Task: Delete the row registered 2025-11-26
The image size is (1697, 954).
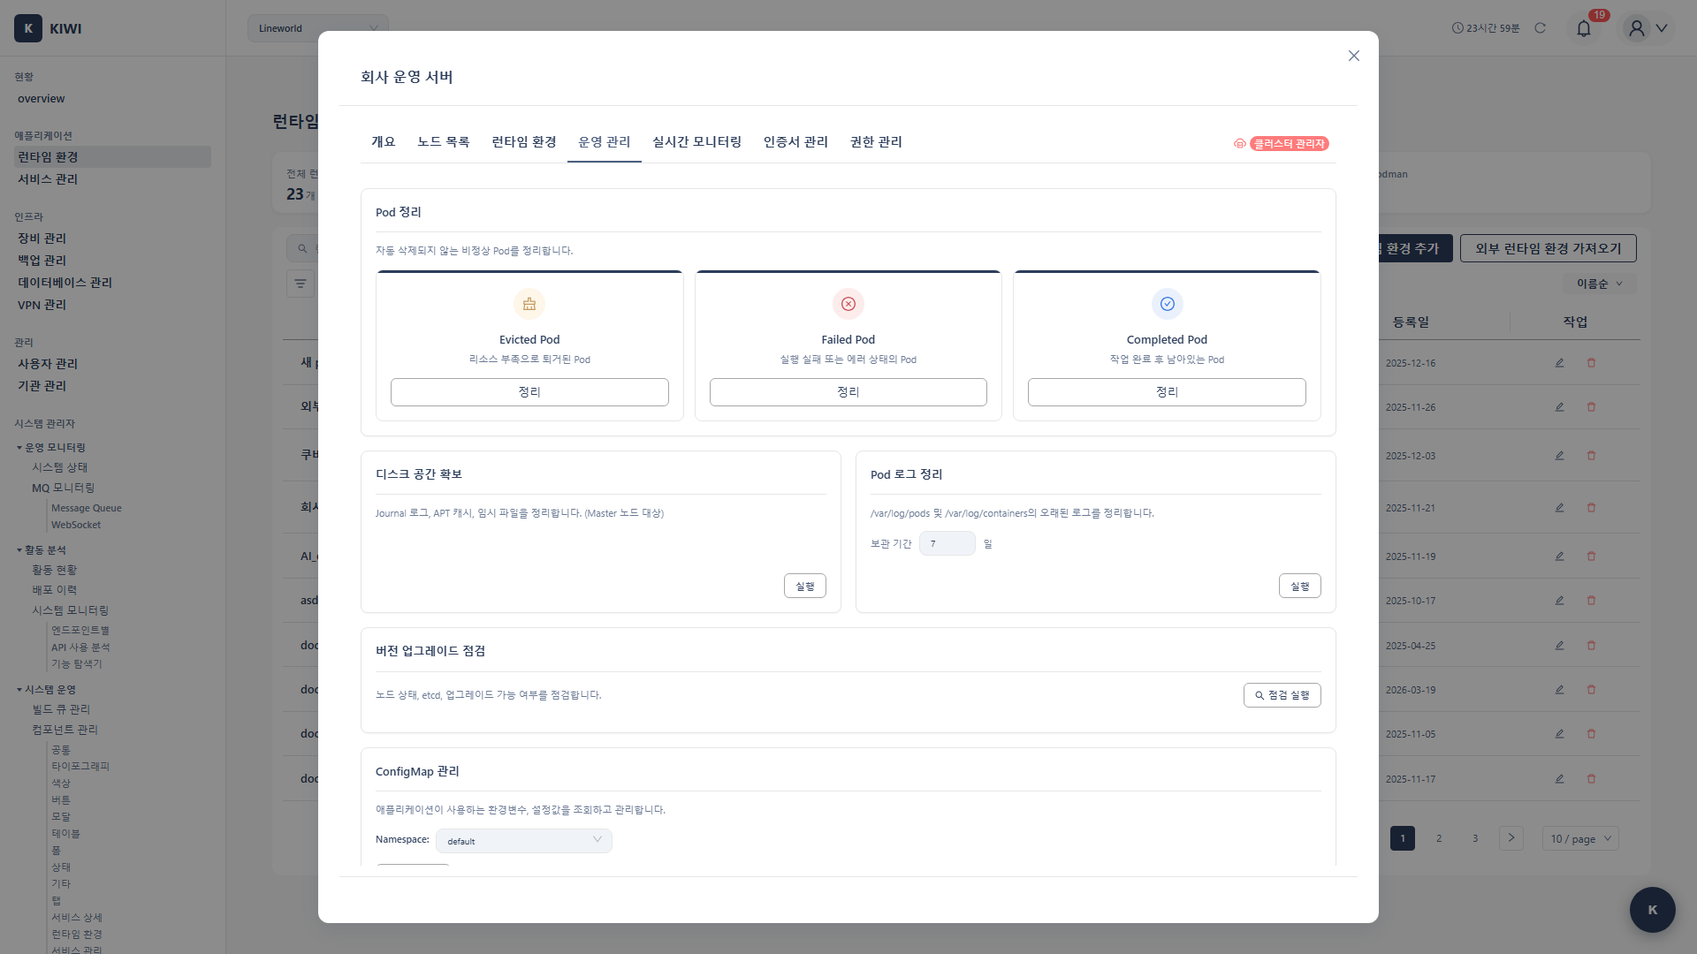Action: point(1591,407)
